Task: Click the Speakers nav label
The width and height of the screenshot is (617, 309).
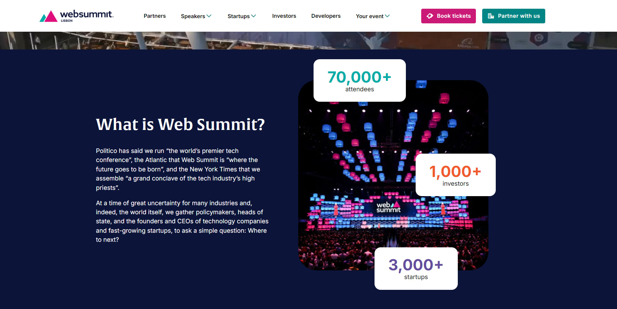Action: 193,16
